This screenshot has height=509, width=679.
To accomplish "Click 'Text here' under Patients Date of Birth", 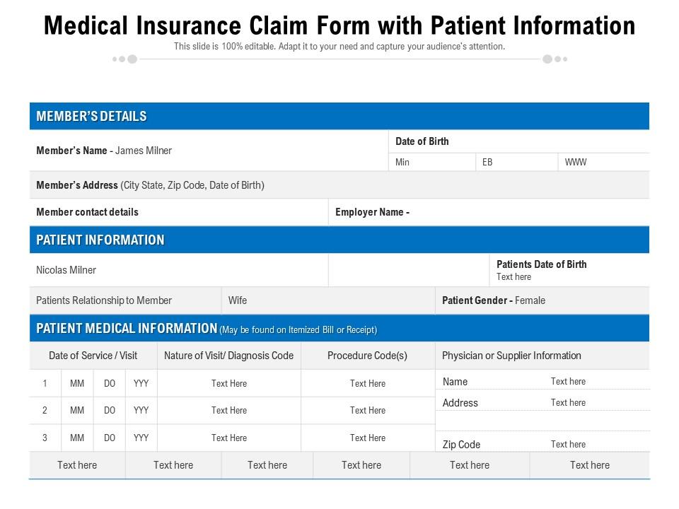I will point(513,277).
